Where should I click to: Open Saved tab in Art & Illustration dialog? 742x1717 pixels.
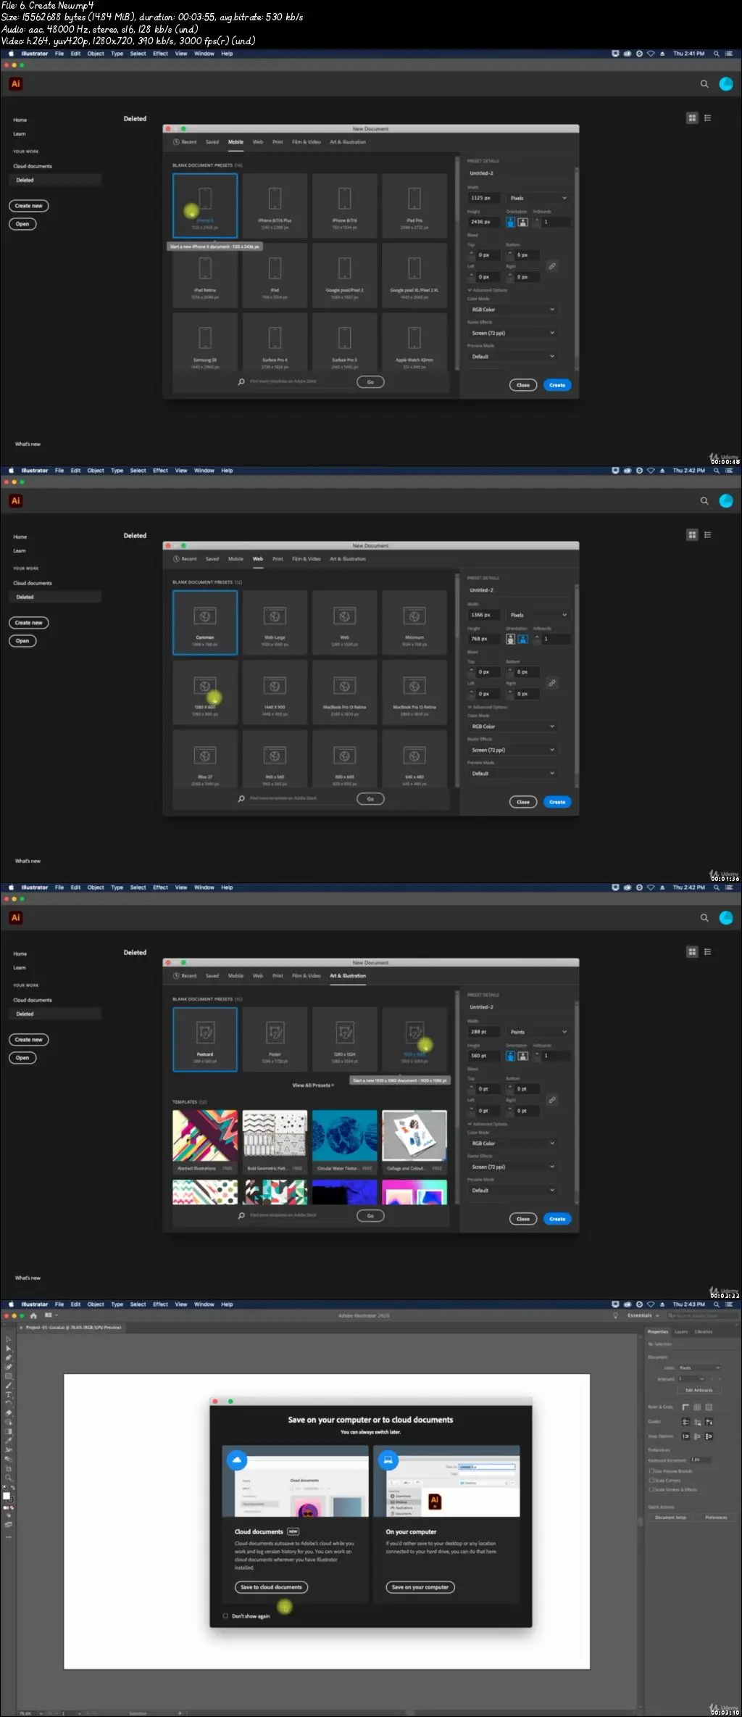tap(212, 976)
